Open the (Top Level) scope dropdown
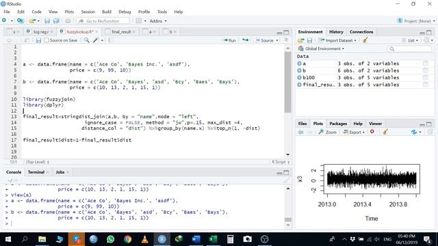 (38, 162)
